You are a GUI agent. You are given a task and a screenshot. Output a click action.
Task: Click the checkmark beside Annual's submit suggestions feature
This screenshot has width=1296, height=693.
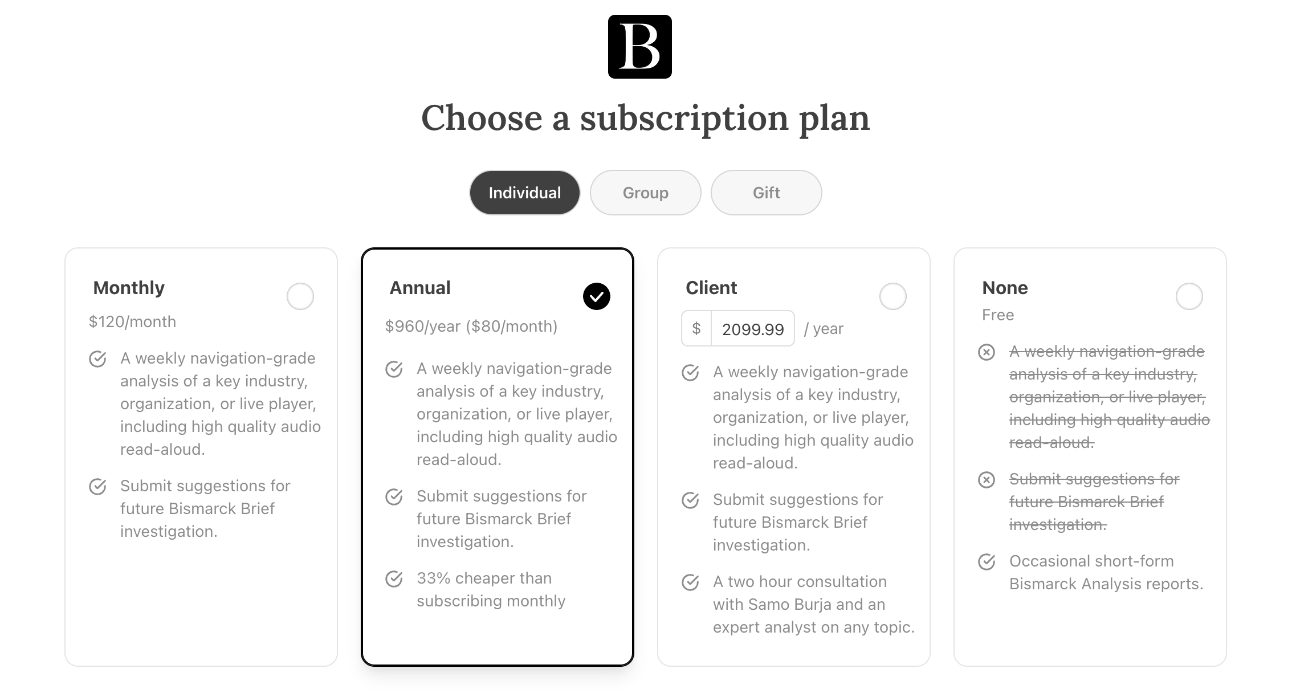394,496
